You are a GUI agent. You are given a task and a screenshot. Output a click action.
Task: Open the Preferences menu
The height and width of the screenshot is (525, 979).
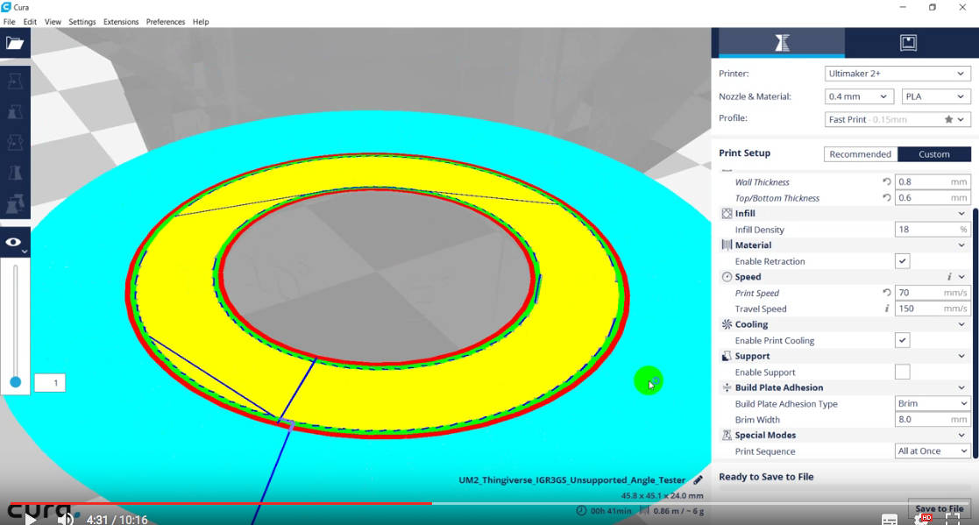pos(166,22)
